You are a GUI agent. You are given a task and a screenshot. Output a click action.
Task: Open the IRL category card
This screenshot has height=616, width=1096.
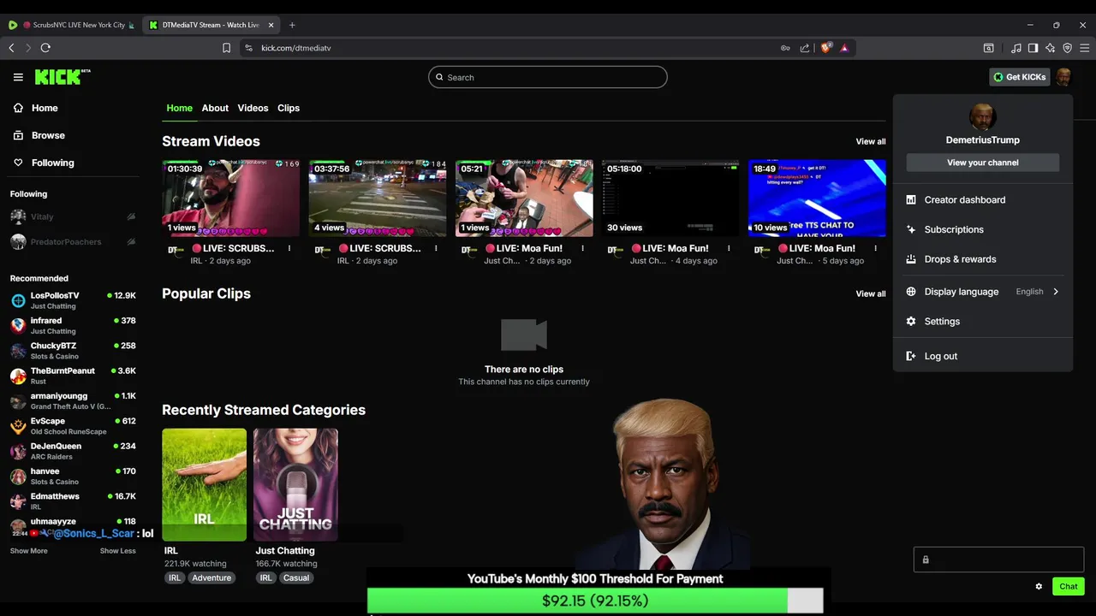(x=205, y=485)
